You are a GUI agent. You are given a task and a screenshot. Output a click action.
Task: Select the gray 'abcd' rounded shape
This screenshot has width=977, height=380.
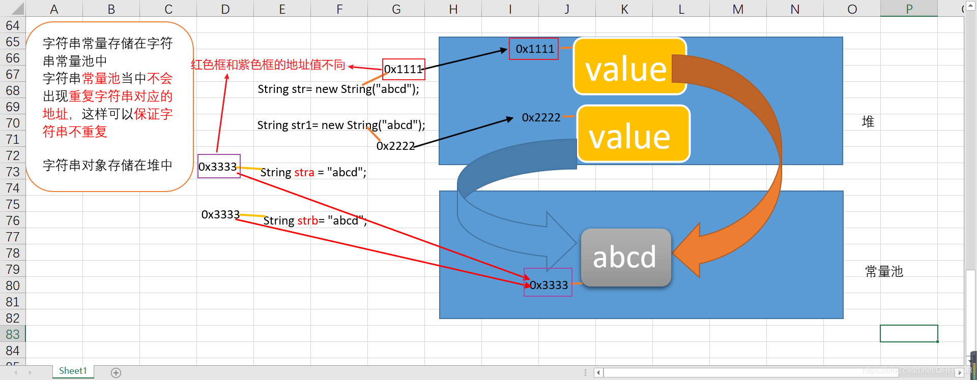coord(626,257)
